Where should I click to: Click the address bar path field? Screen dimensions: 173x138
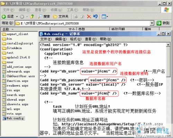(x=83, y=24)
